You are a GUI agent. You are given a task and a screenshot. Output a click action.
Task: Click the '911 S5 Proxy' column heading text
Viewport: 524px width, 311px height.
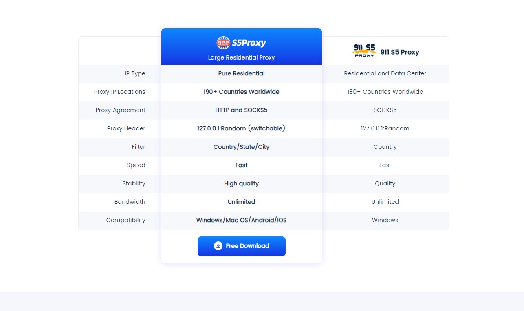click(400, 52)
